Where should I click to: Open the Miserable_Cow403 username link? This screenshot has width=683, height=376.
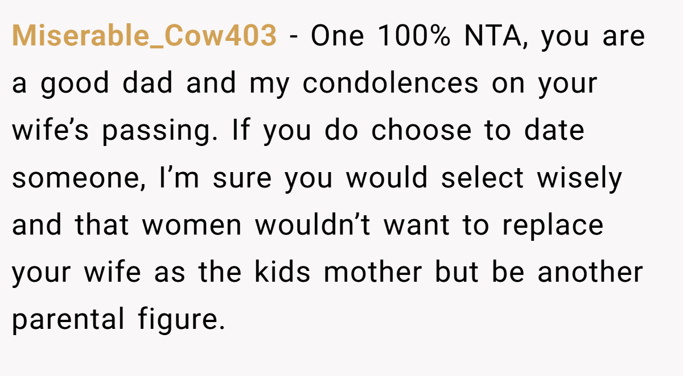point(145,36)
